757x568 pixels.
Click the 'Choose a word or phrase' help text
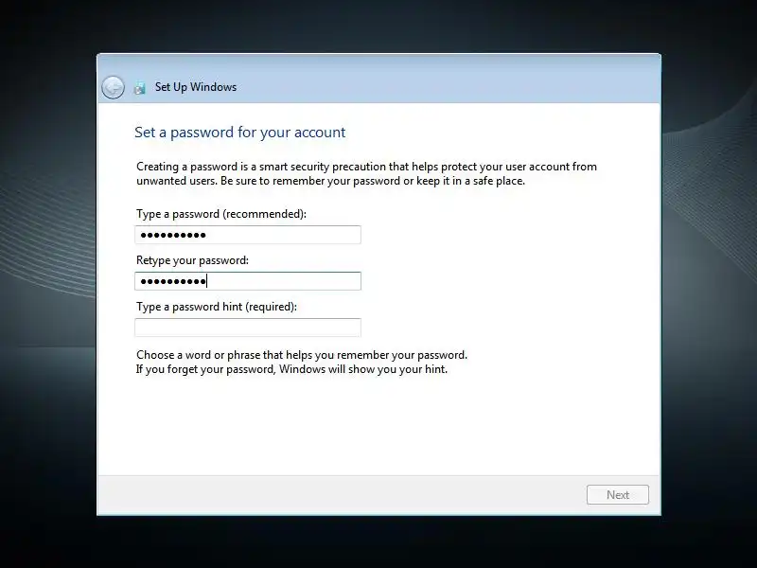point(302,355)
